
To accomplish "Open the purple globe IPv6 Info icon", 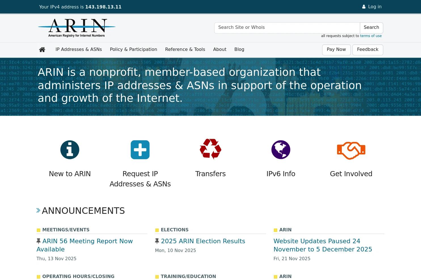I will pyautogui.click(x=281, y=150).
